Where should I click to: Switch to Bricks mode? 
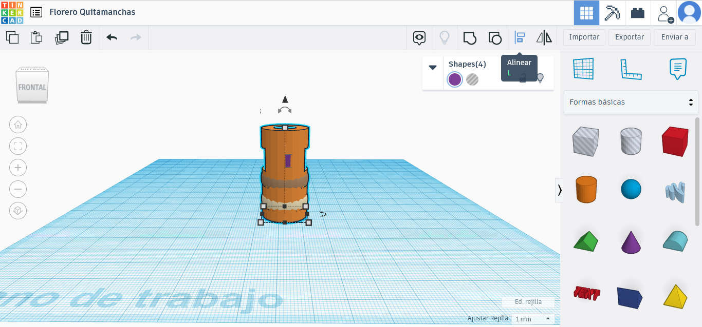pos(638,13)
